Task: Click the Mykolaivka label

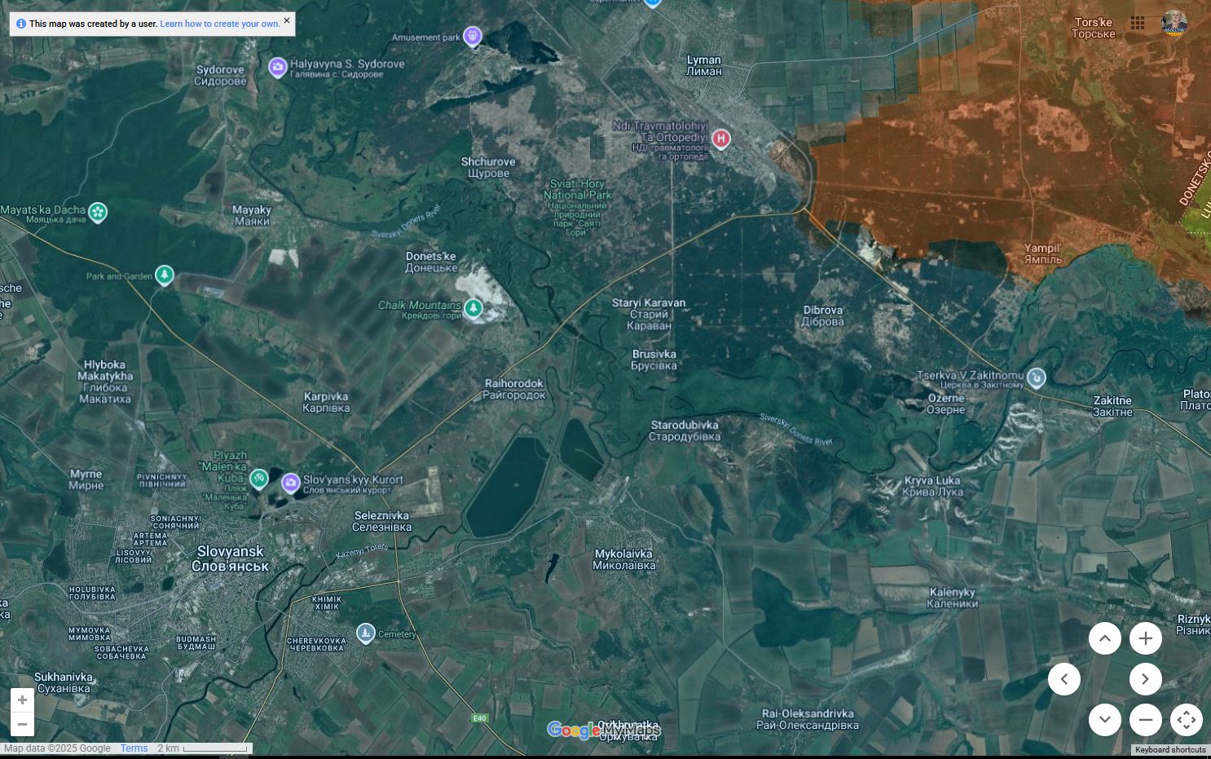Action: point(624,559)
